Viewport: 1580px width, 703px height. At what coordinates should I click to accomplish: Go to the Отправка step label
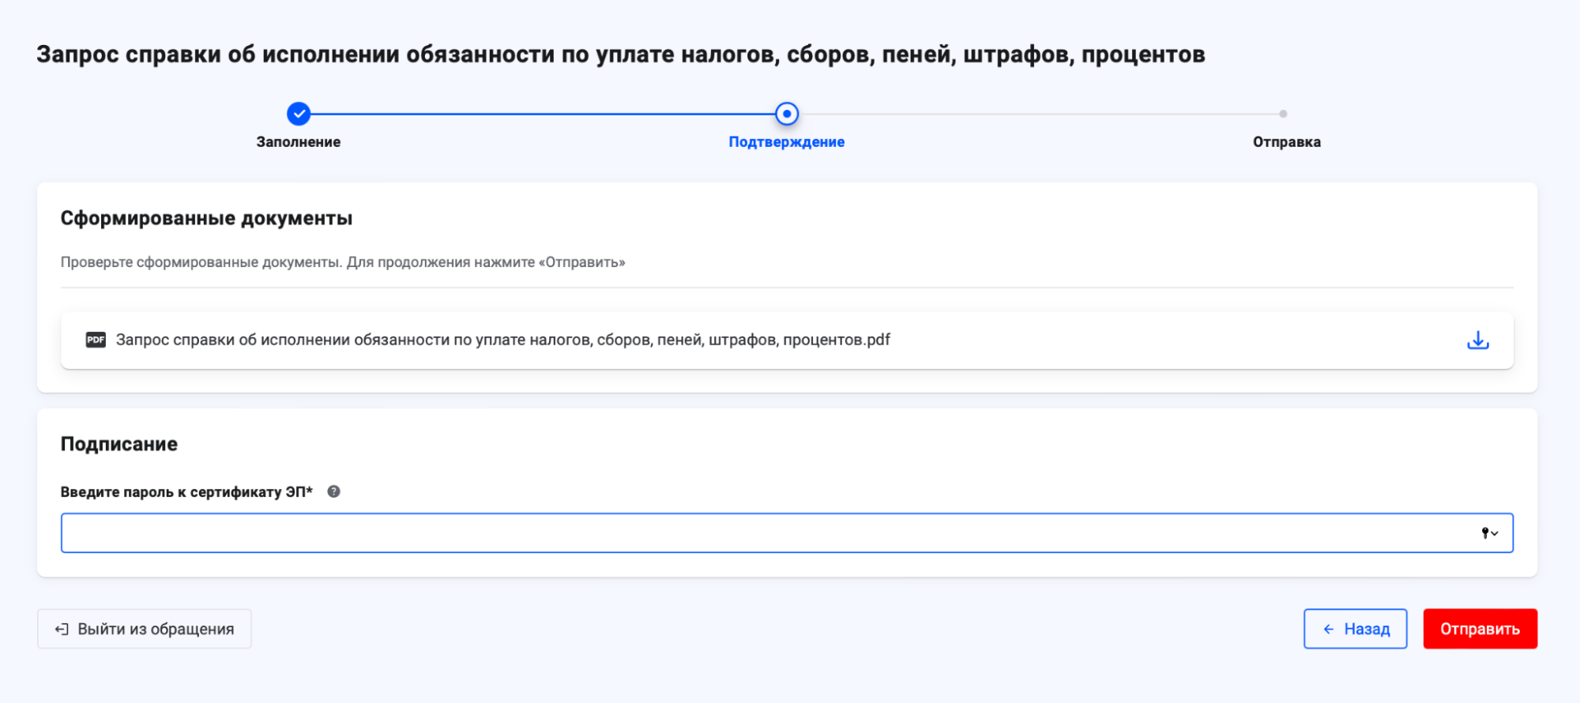click(x=1287, y=142)
